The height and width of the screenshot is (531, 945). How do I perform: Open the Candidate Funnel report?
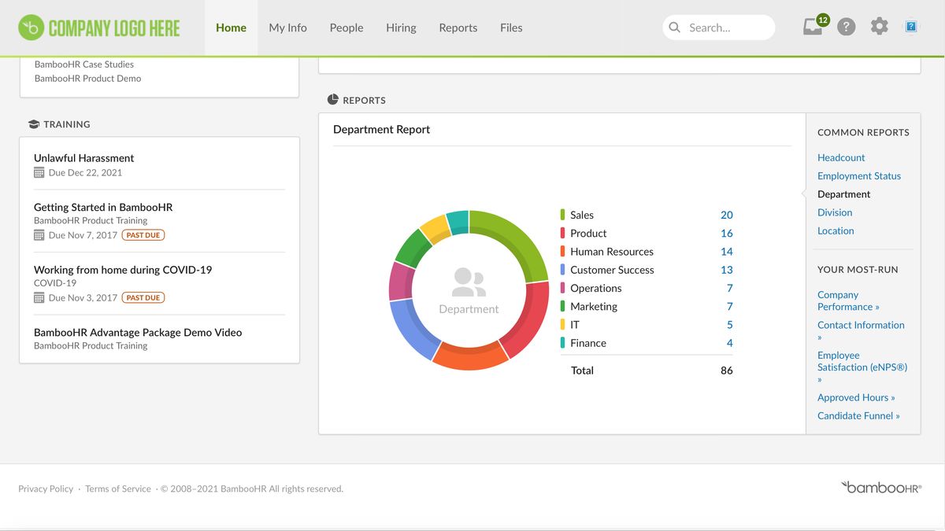[x=858, y=415]
